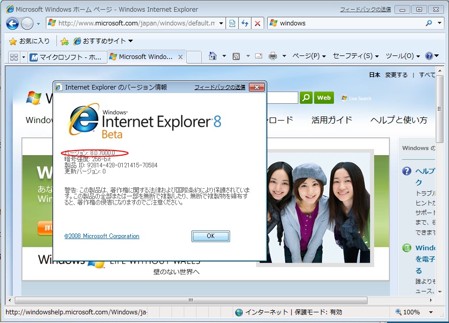Image resolution: width=449 pixels, height=323 pixels.
Task: Stop loading with the red X icon
Action: coord(258,23)
